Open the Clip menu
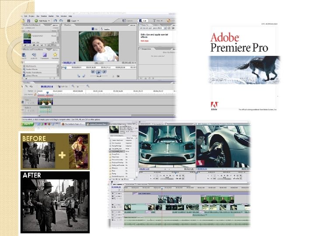This screenshot has width=315, height=236. pyautogui.click(x=38, y=16)
